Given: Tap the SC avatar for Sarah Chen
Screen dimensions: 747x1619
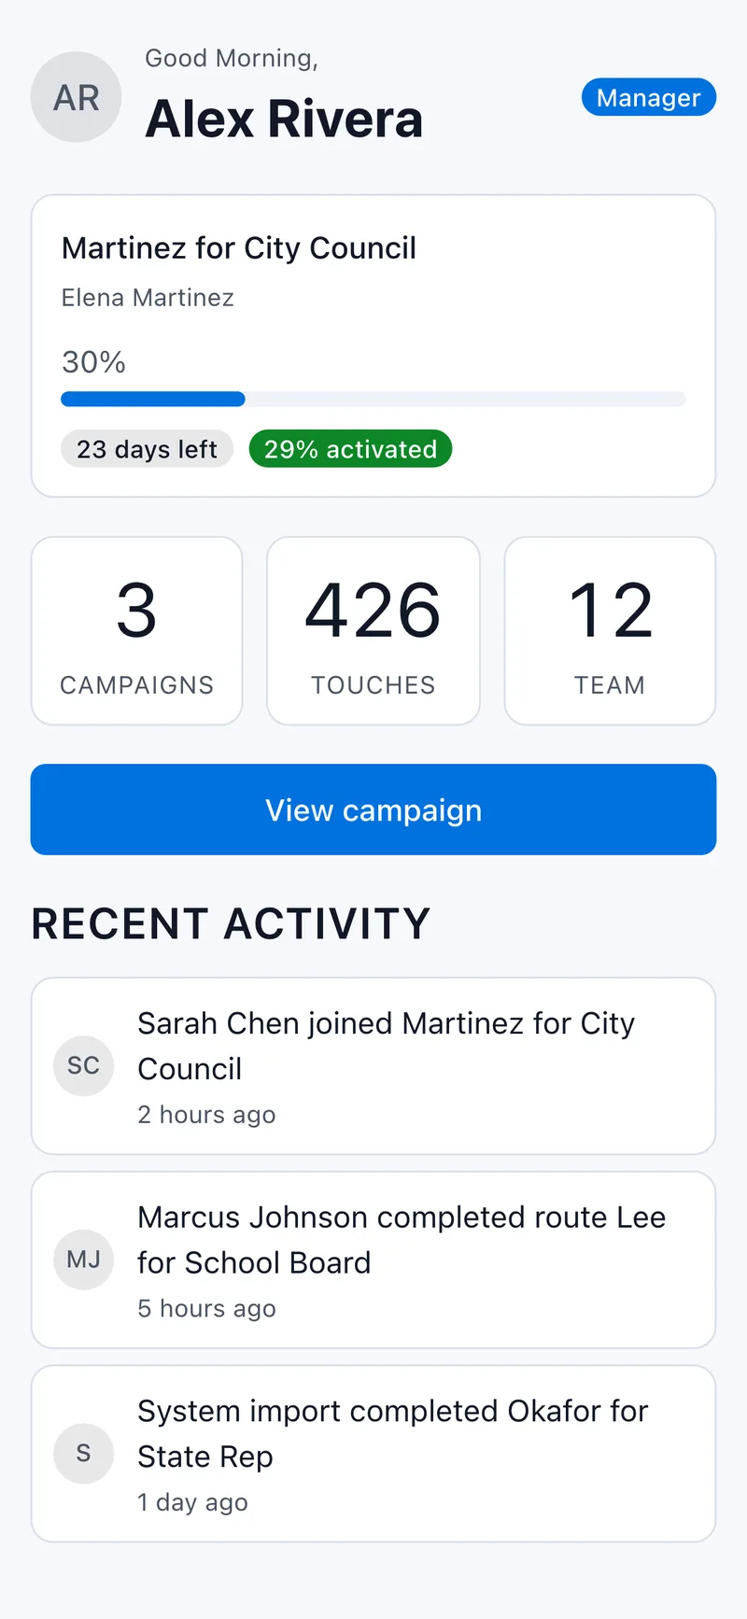Looking at the screenshot, I should pos(83,1065).
